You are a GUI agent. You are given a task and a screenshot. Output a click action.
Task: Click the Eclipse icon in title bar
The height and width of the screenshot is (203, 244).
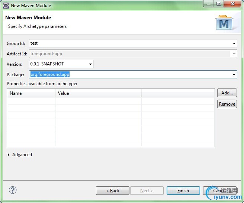click(x=6, y=6)
